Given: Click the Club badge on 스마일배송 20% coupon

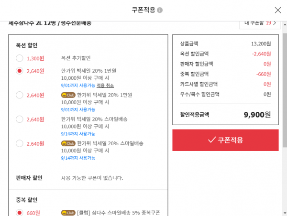Looking at the screenshot, I should coord(68,143).
